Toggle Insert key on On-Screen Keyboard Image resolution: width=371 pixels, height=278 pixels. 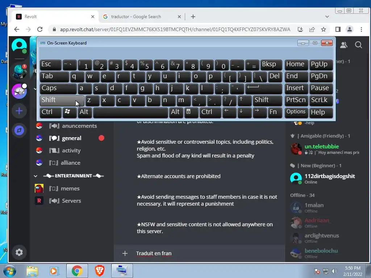click(296, 89)
